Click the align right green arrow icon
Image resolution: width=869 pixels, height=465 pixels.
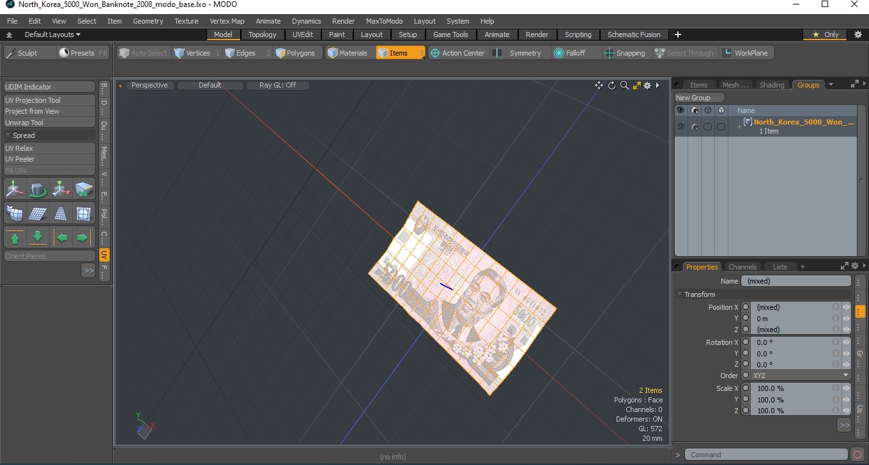point(84,238)
